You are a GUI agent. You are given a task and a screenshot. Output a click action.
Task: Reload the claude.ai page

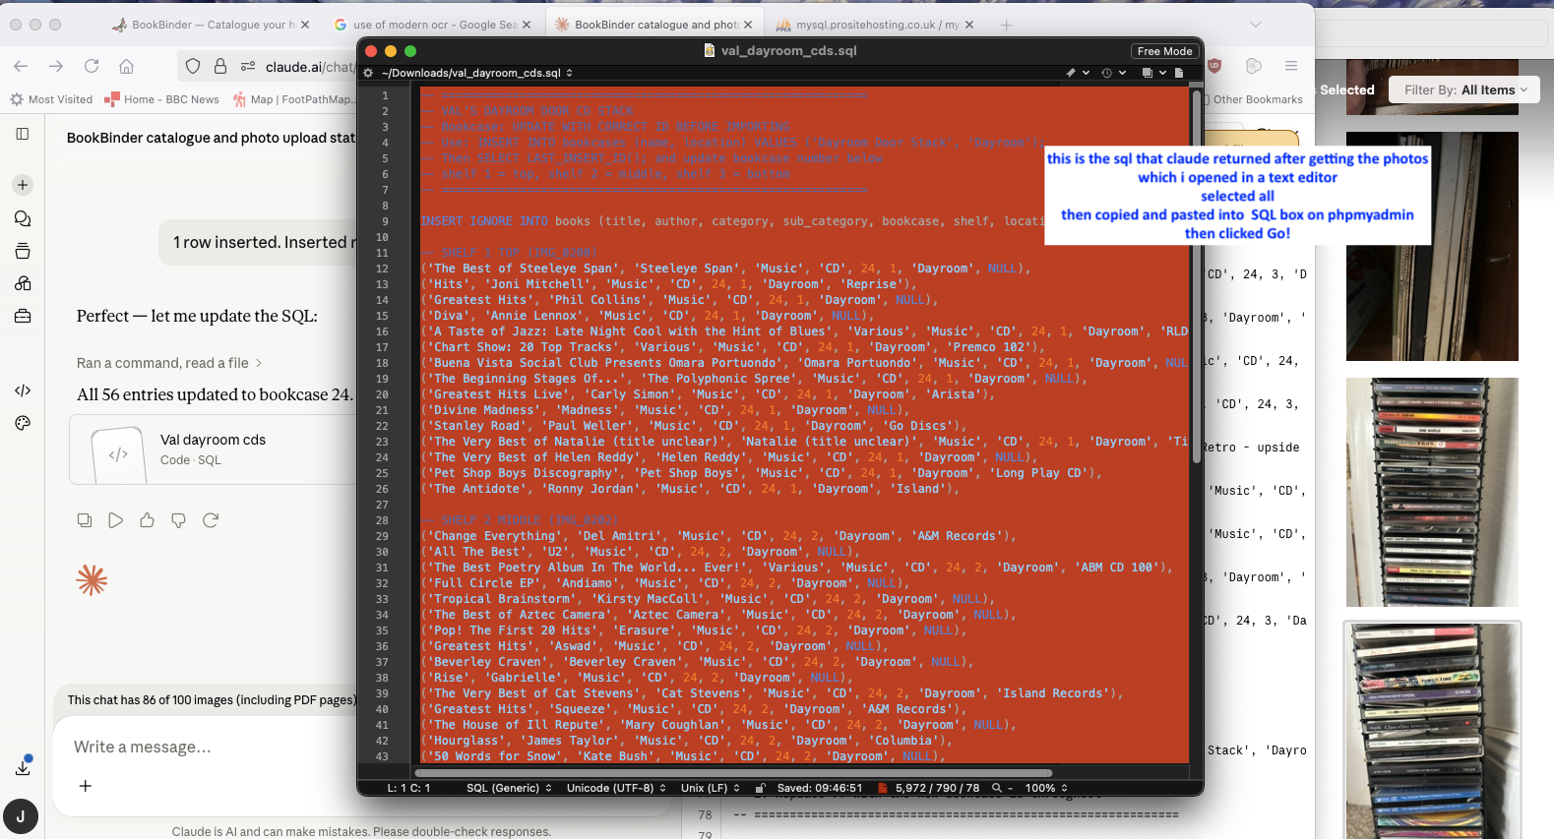pyautogui.click(x=92, y=66)
